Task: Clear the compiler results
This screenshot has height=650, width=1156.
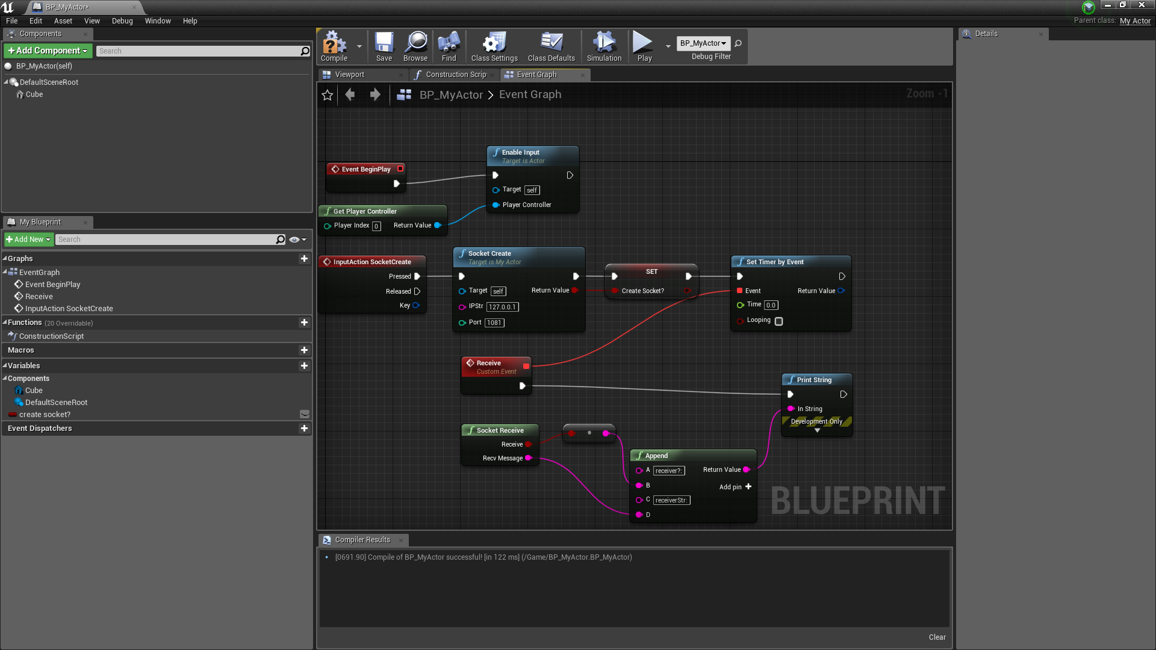Action: click(x=937, y=637)
